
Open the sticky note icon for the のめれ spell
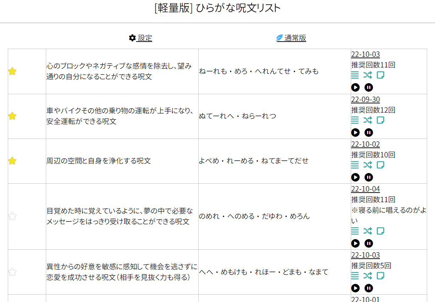[x=380, y=231]
